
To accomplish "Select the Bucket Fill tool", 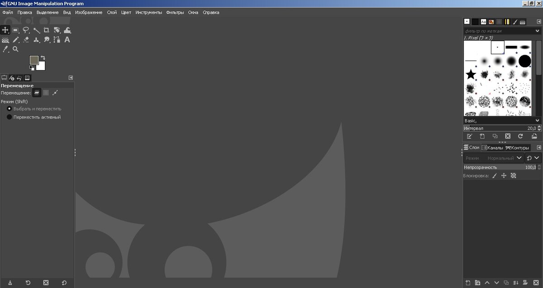I will coord(5,40).
